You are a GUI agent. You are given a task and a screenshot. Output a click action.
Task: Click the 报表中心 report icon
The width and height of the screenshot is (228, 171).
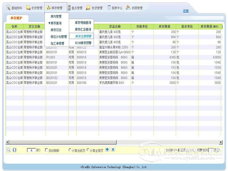pos(109,7)
